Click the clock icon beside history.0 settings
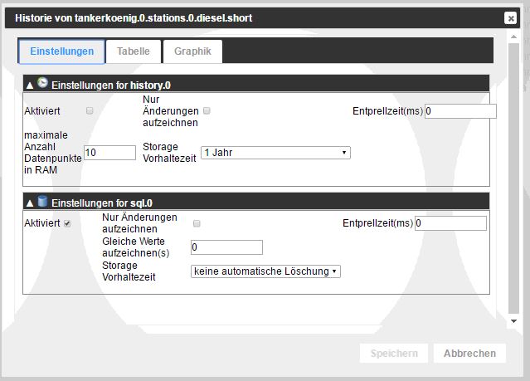The height and width of the screenshot is (381, 530). coord(43,83)
